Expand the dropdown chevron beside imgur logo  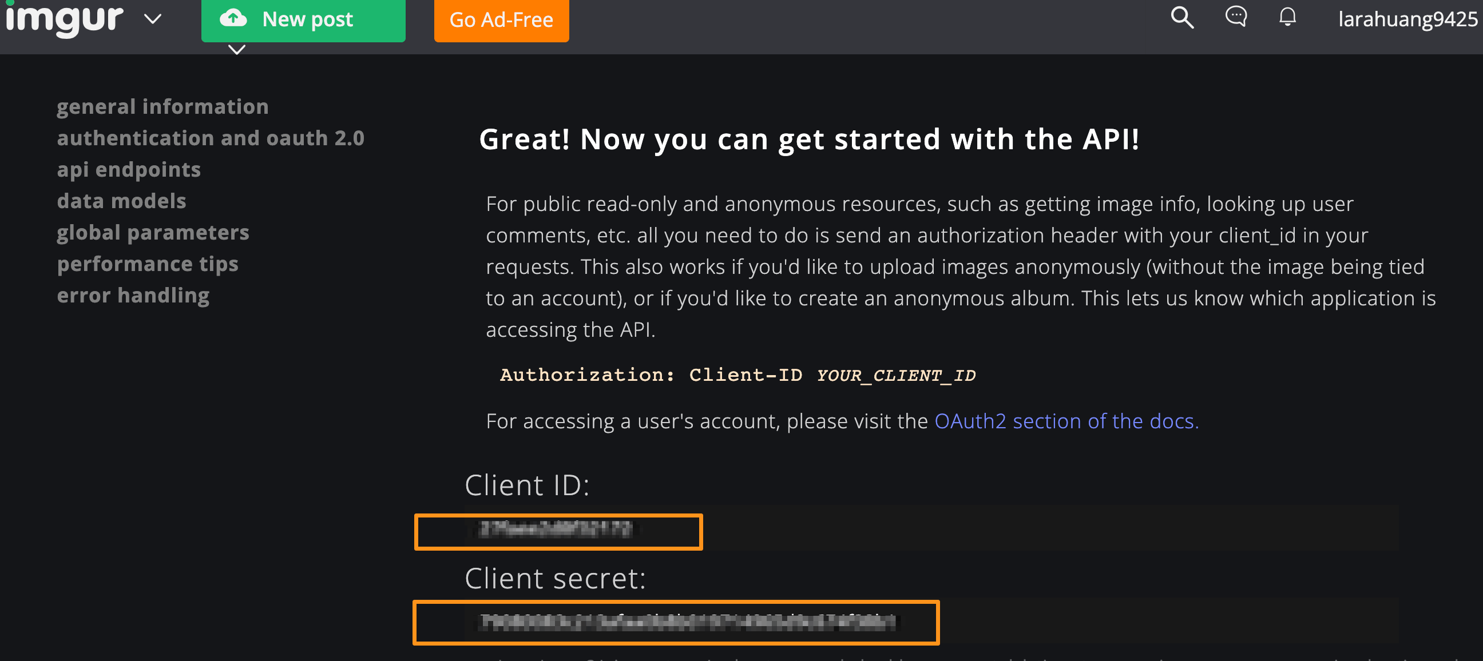(x=153, y=19)
